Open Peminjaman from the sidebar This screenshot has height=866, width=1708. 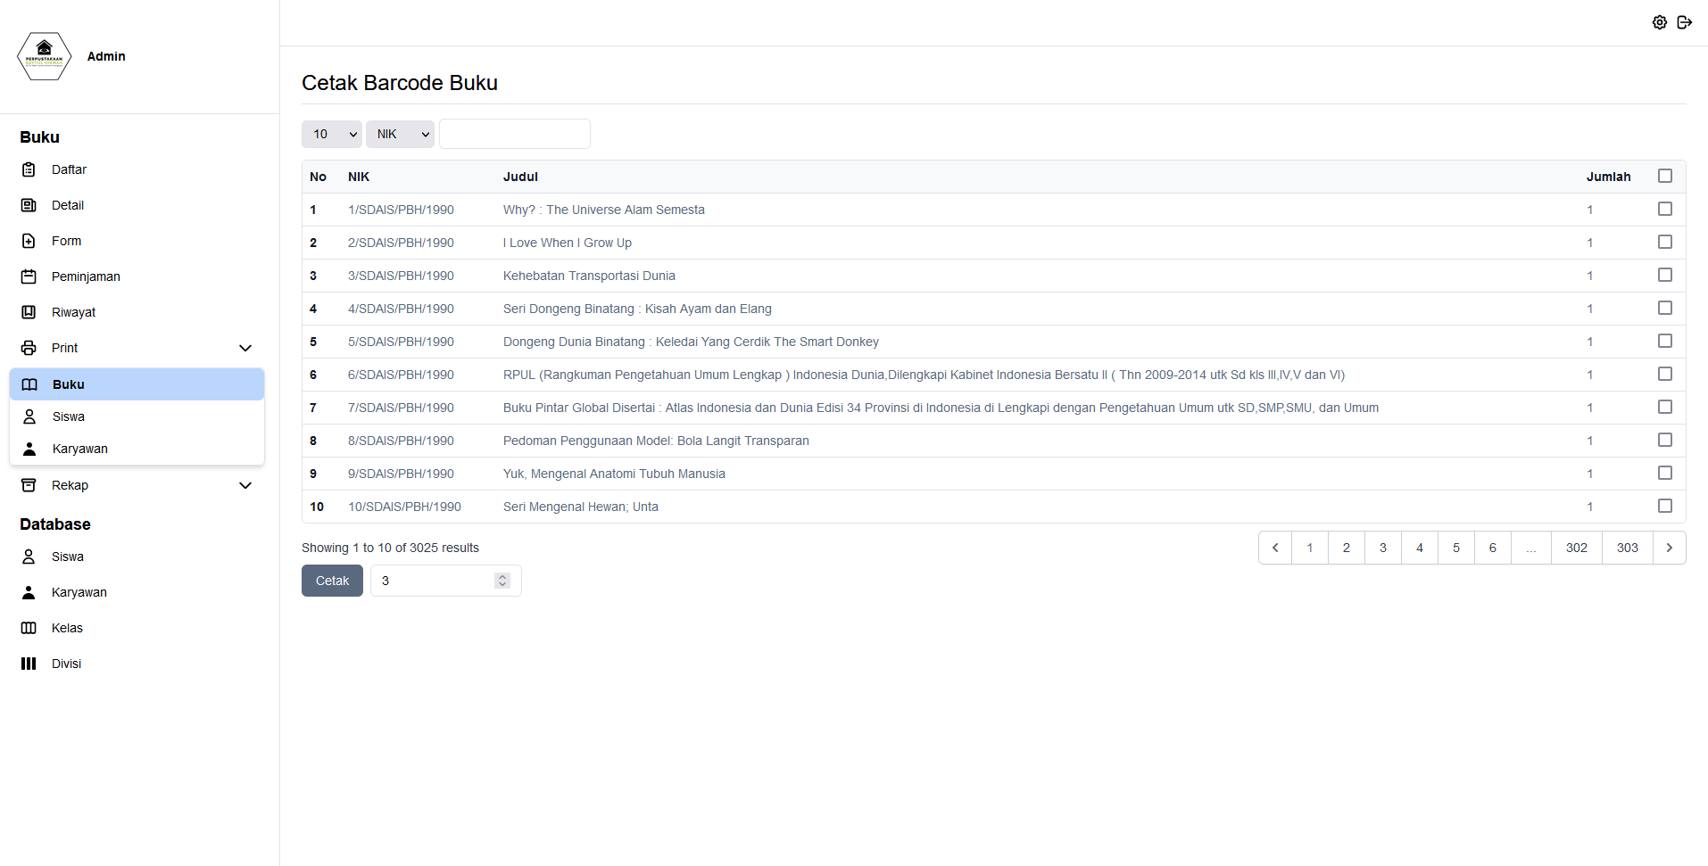click(x=29, y=276)
